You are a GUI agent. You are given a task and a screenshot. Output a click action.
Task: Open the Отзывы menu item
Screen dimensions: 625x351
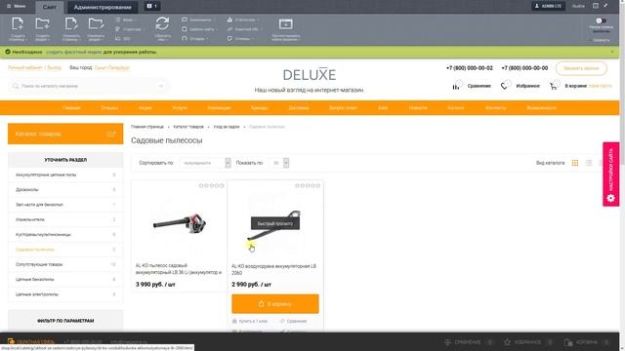pos(109,108)
